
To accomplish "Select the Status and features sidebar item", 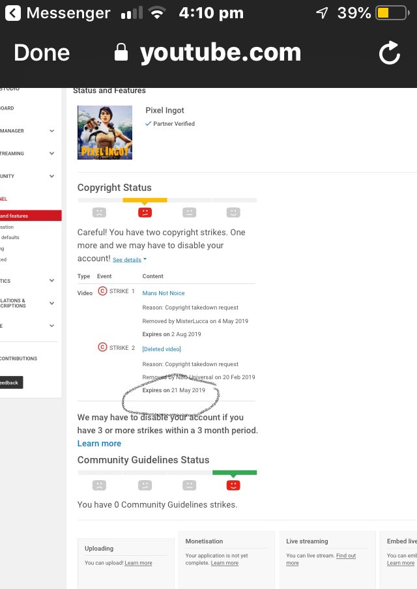I will tap(31, 216).
